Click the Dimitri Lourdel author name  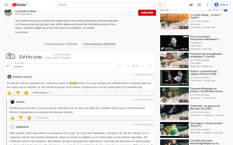(x=22, y=77)
